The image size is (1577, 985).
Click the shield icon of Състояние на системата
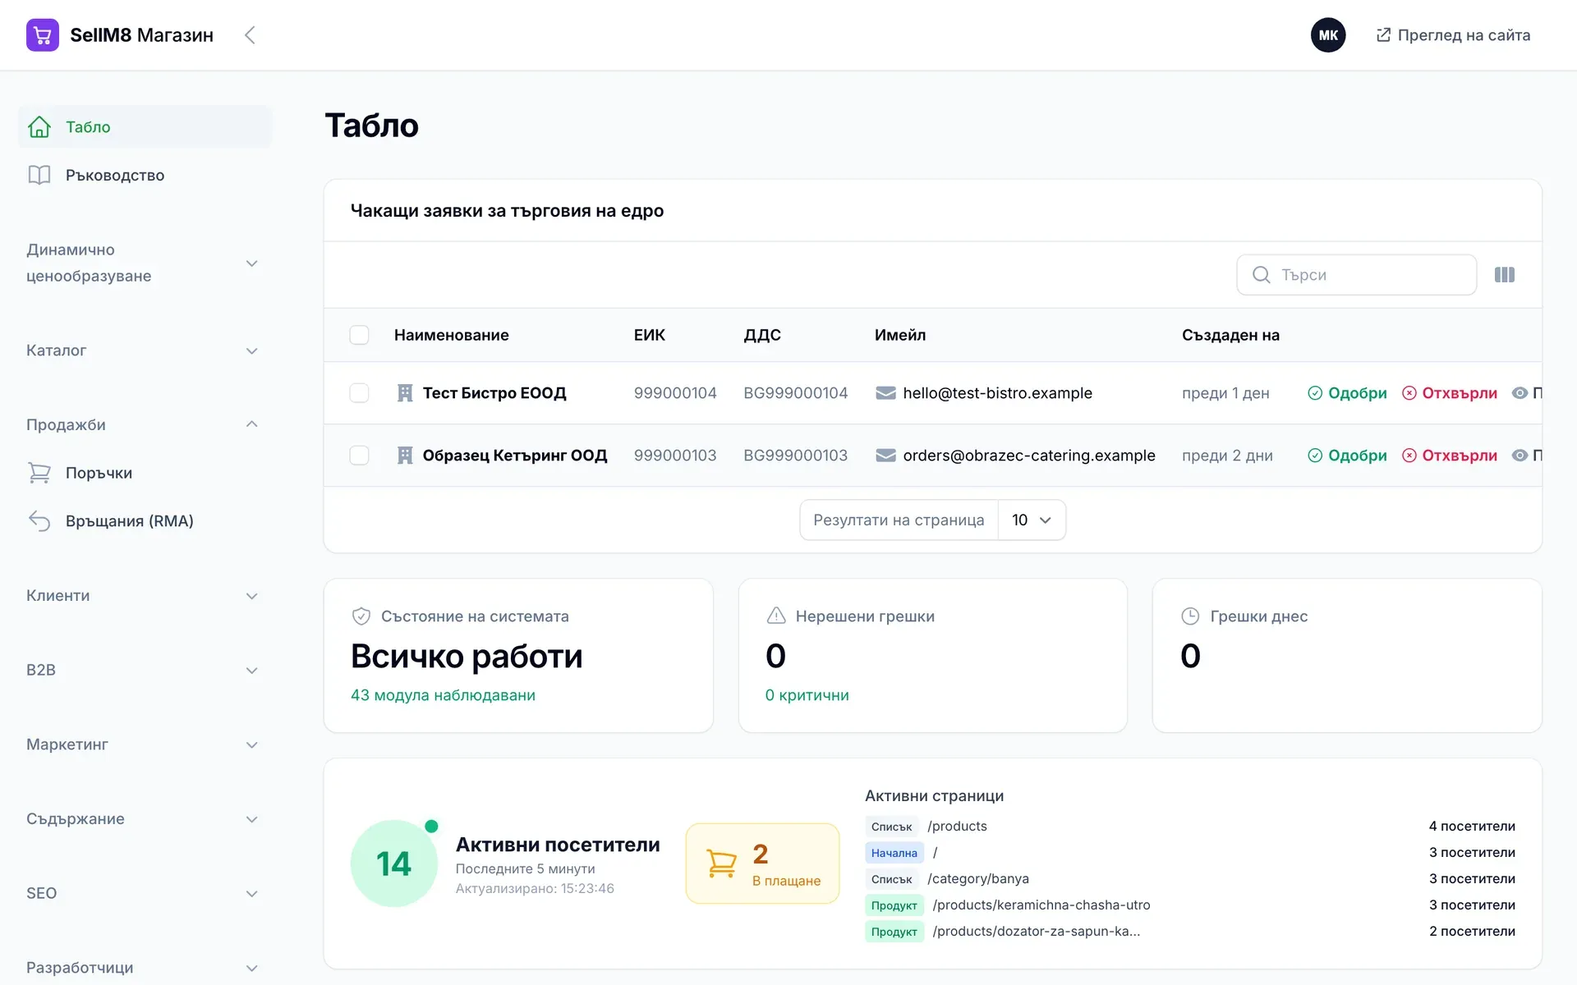pyautogui.click(x=361, y=616)
